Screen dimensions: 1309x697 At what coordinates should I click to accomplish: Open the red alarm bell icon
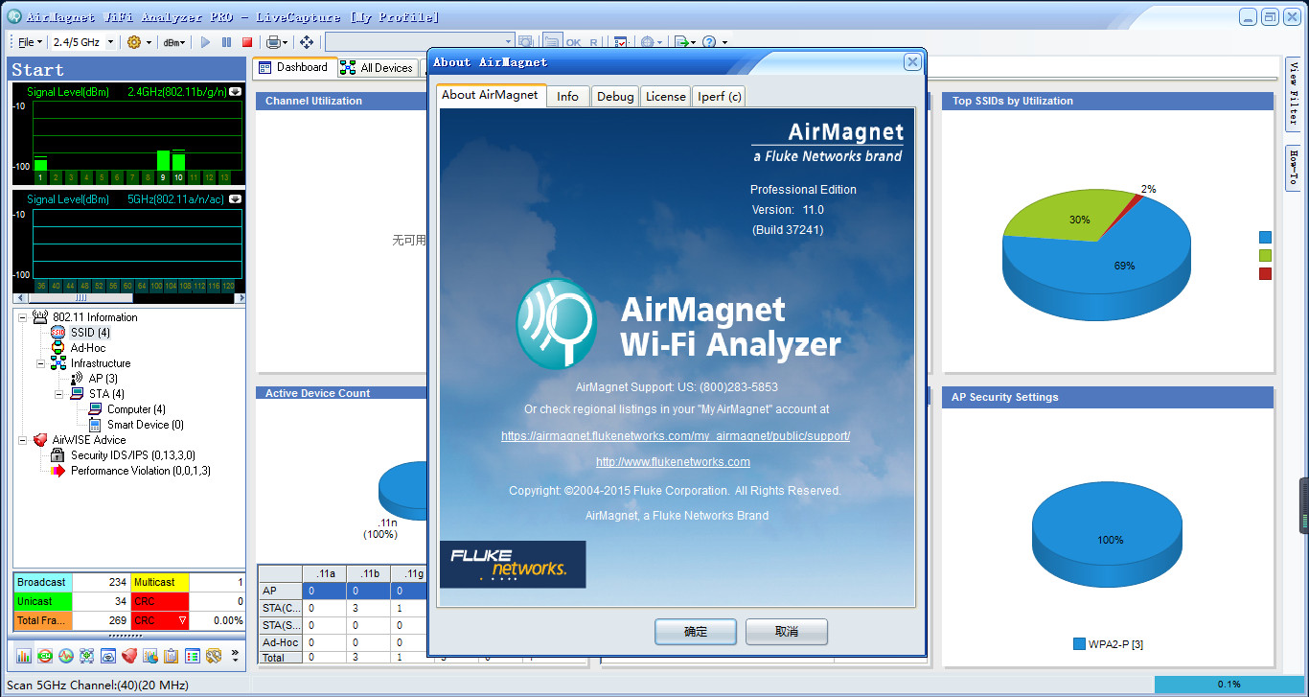pos(129,656)
